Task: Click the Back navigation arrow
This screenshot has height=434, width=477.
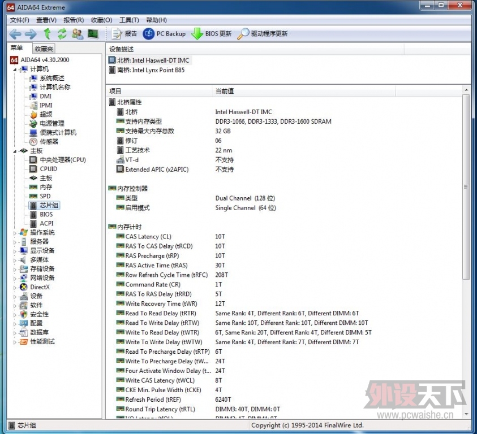Action: [15, 34]
